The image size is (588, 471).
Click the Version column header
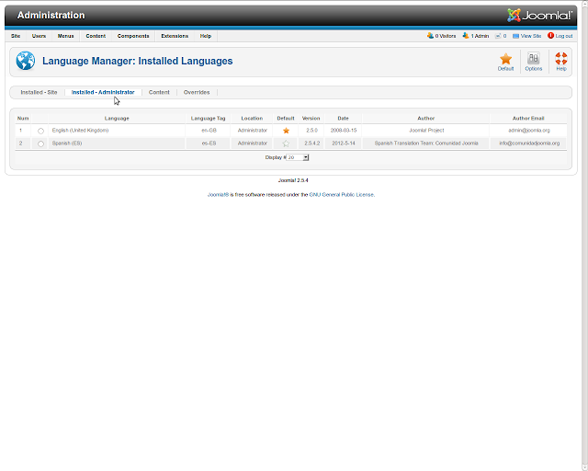point(311,119)
